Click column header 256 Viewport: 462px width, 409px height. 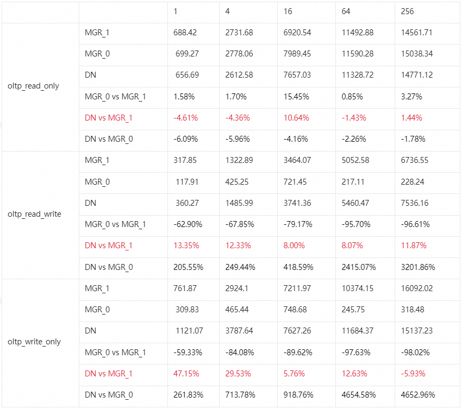pyautogui.click(x=407, y=11)
